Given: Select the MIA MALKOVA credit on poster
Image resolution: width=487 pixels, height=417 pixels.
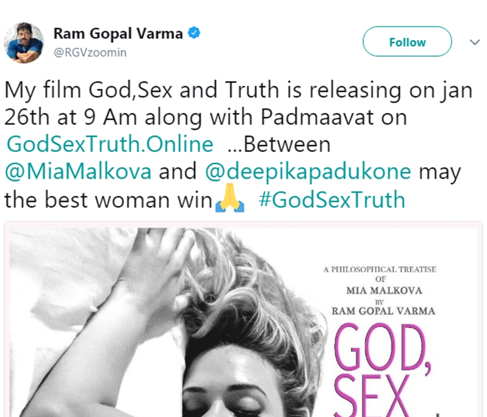Looking at the screenshot, I should pyautogui.click(x=384, y=290).
